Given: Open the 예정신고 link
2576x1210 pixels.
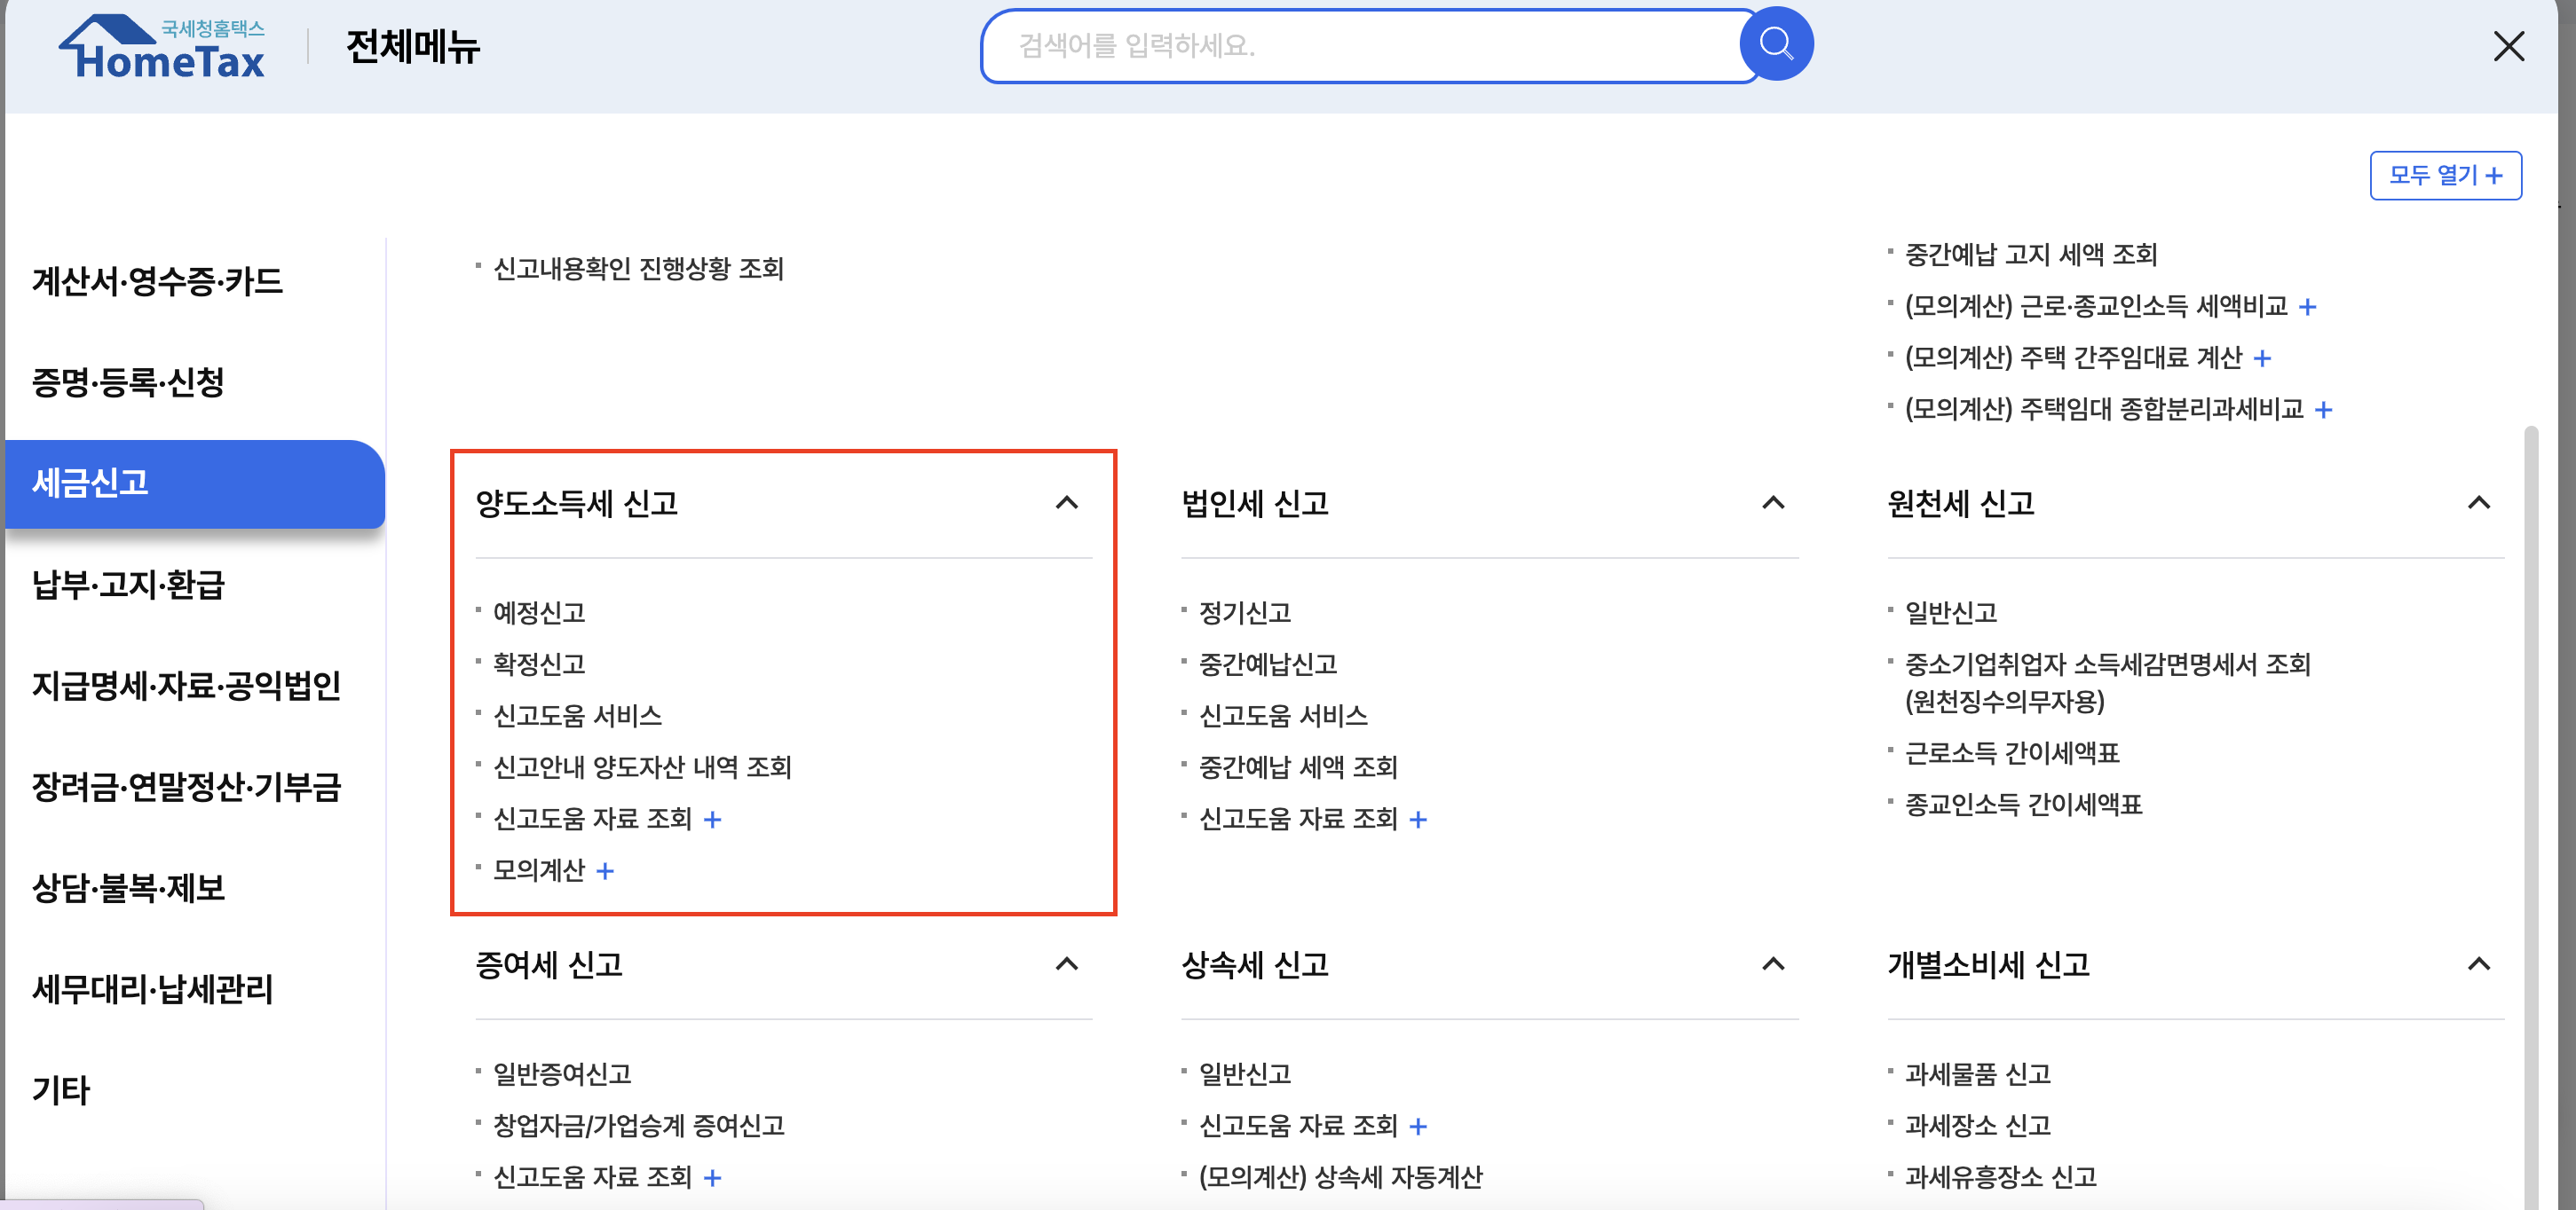Looking at the screenshot, I should [539, 612].
